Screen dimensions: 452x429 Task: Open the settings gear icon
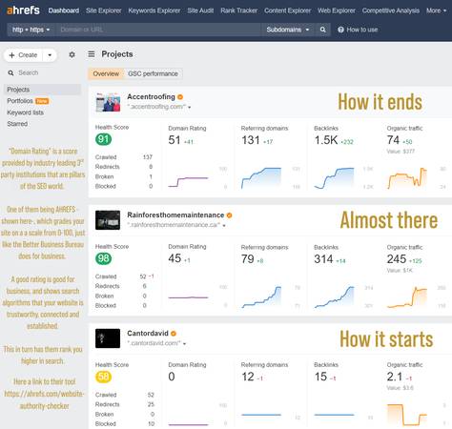coord(72,54)
